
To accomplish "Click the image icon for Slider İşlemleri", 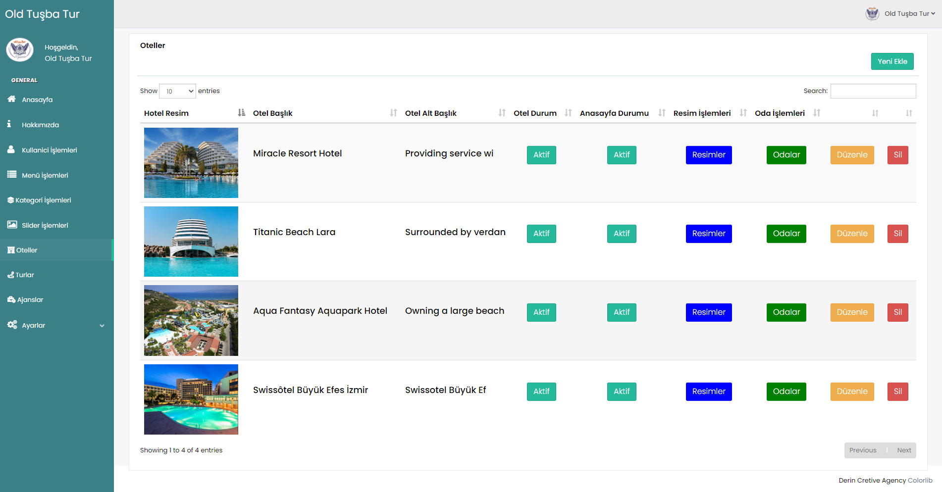I will [x=12, y=225].
